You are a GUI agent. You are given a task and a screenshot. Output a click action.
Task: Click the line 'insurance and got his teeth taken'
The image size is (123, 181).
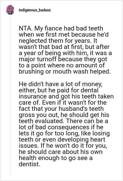tap(66, 96)
